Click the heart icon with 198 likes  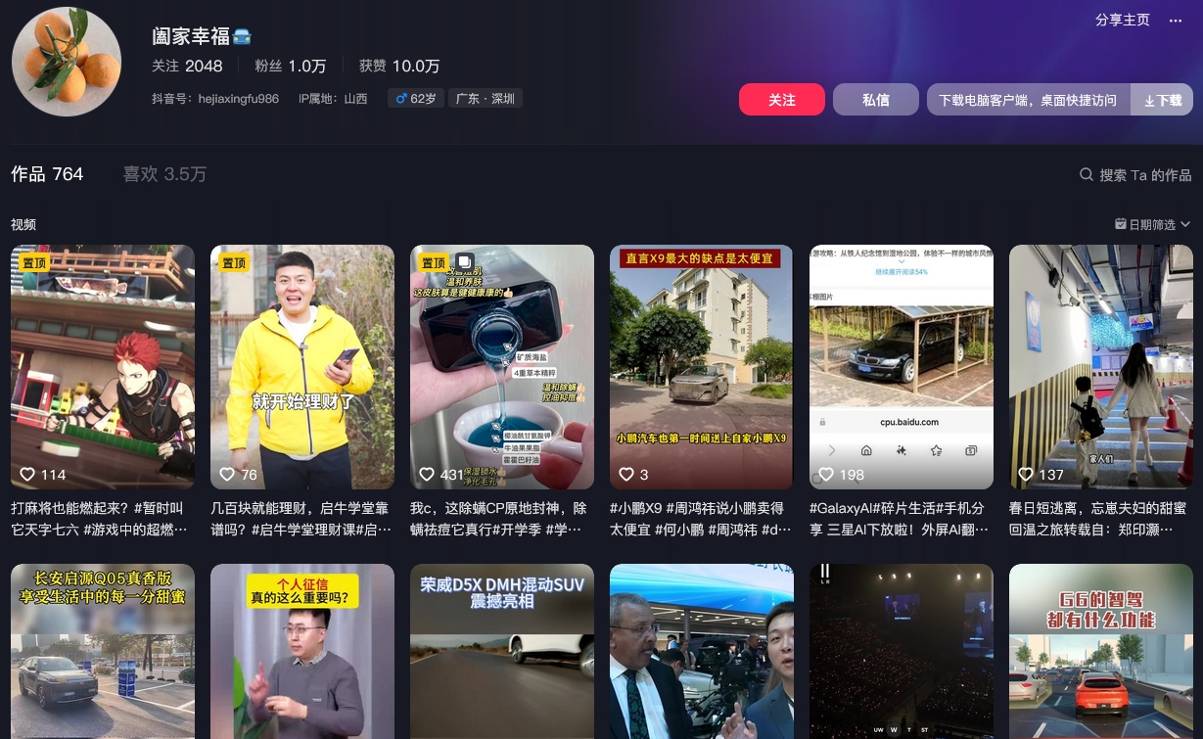(x=826, y=474)
